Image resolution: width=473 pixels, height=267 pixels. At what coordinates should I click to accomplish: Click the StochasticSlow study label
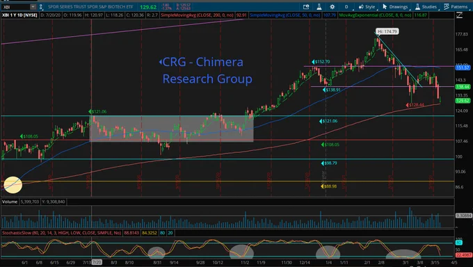tap(61, 233)
